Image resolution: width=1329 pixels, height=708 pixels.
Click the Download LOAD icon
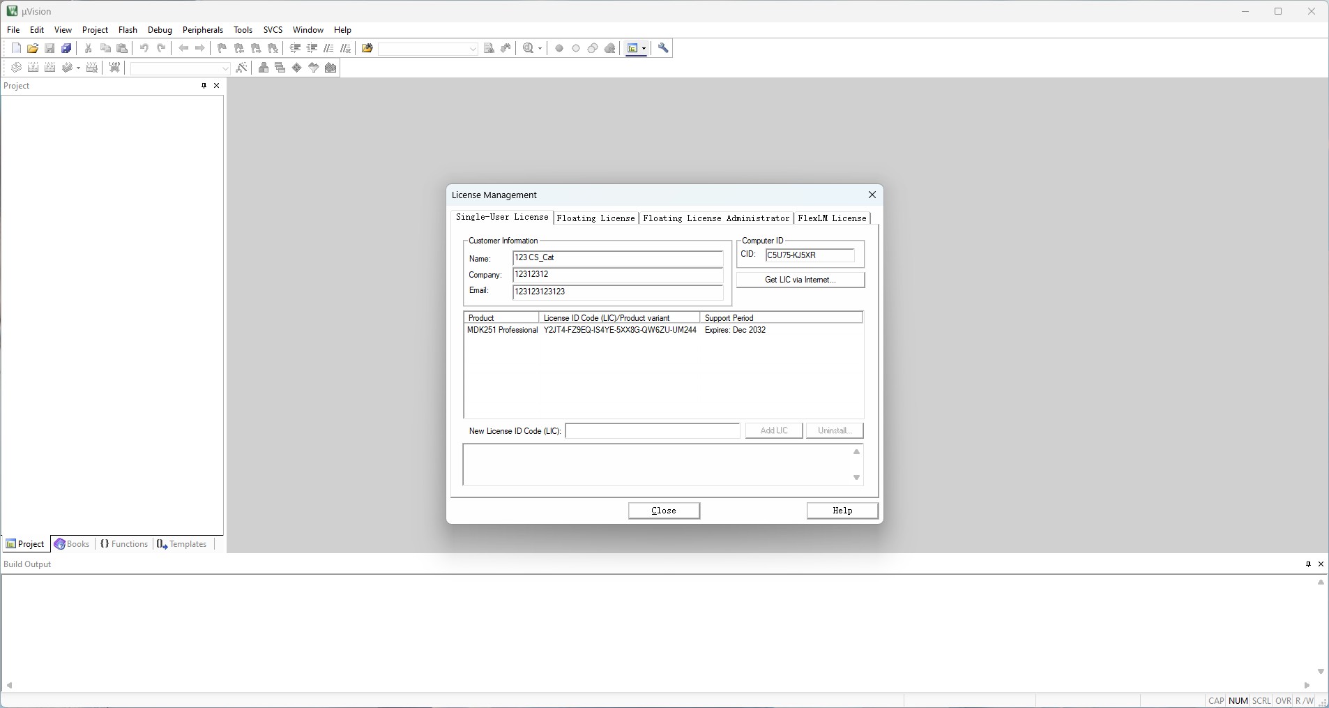tap(115, 68)
